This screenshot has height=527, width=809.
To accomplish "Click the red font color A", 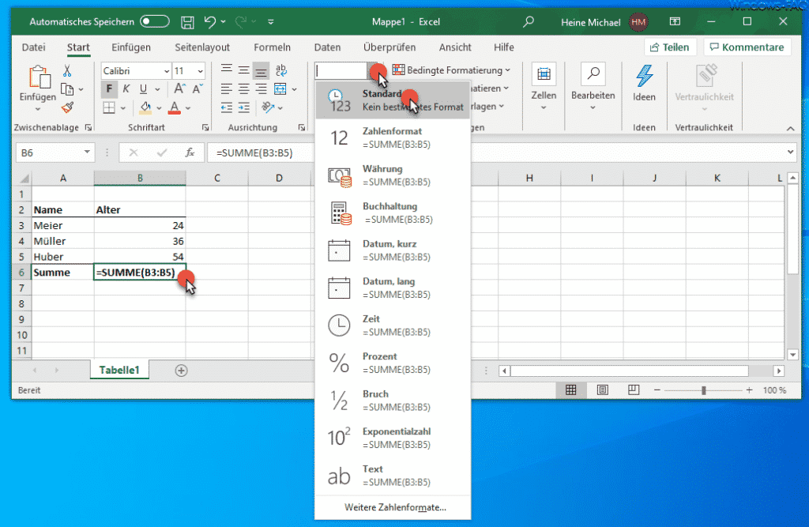I will tap(175, 108).
